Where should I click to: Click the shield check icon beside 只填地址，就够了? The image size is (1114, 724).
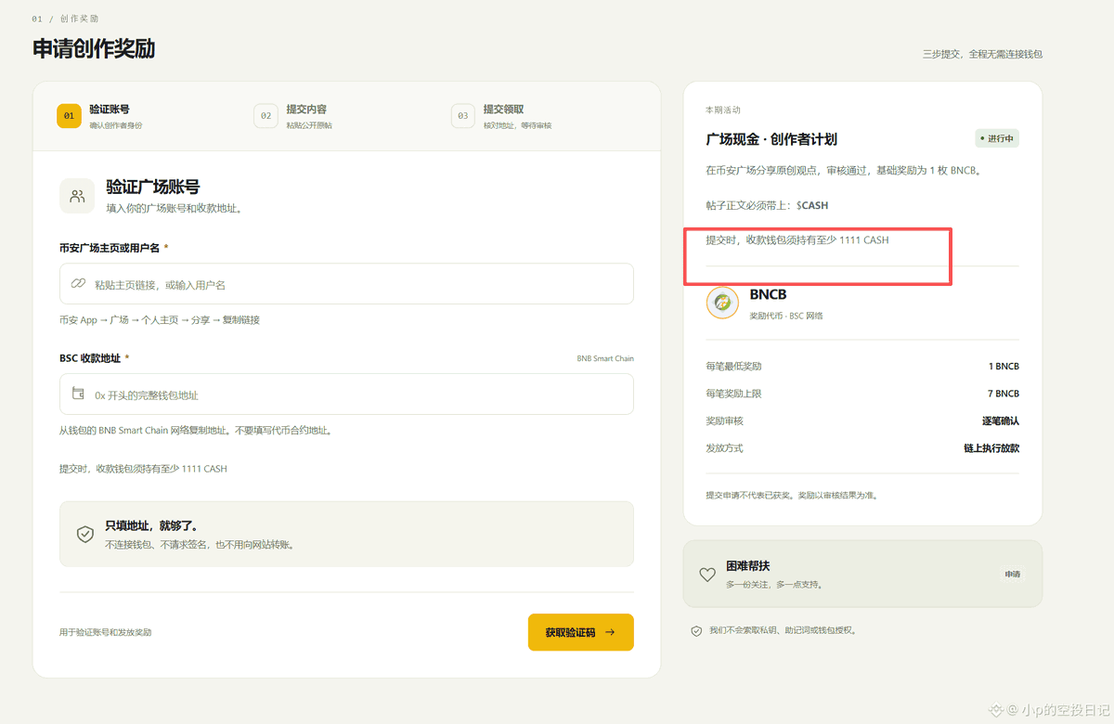[x=84, y=534]
